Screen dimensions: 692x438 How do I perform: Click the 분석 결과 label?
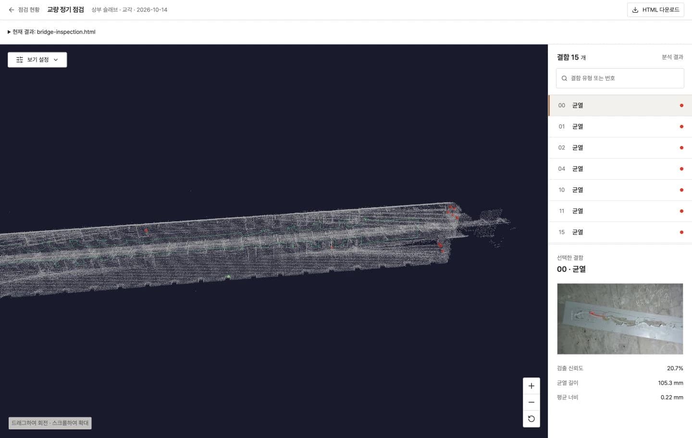[x=672, y=57]
